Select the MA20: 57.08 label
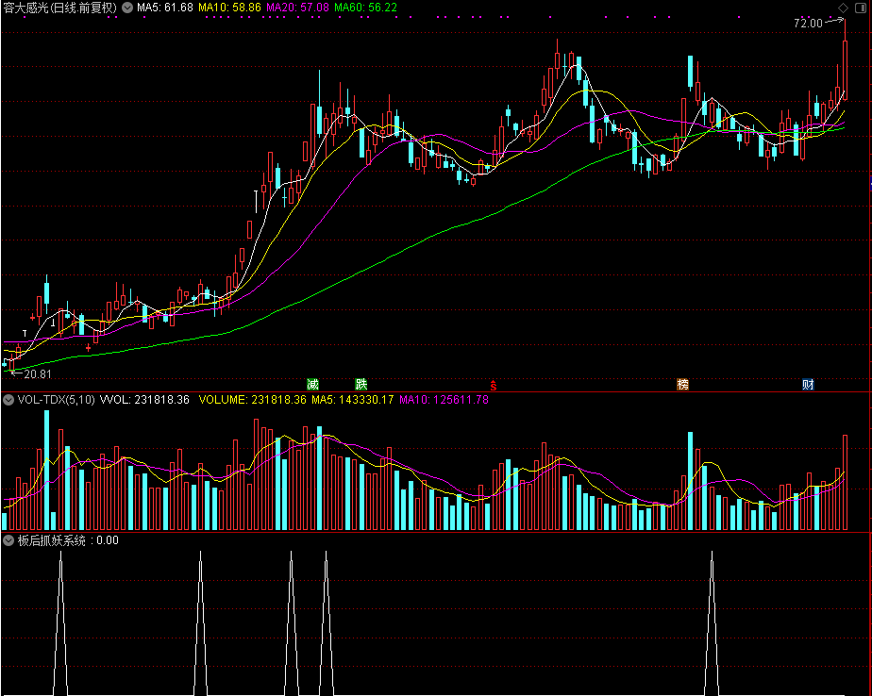Viewport: 872px width, 696px height. [297, 8]
